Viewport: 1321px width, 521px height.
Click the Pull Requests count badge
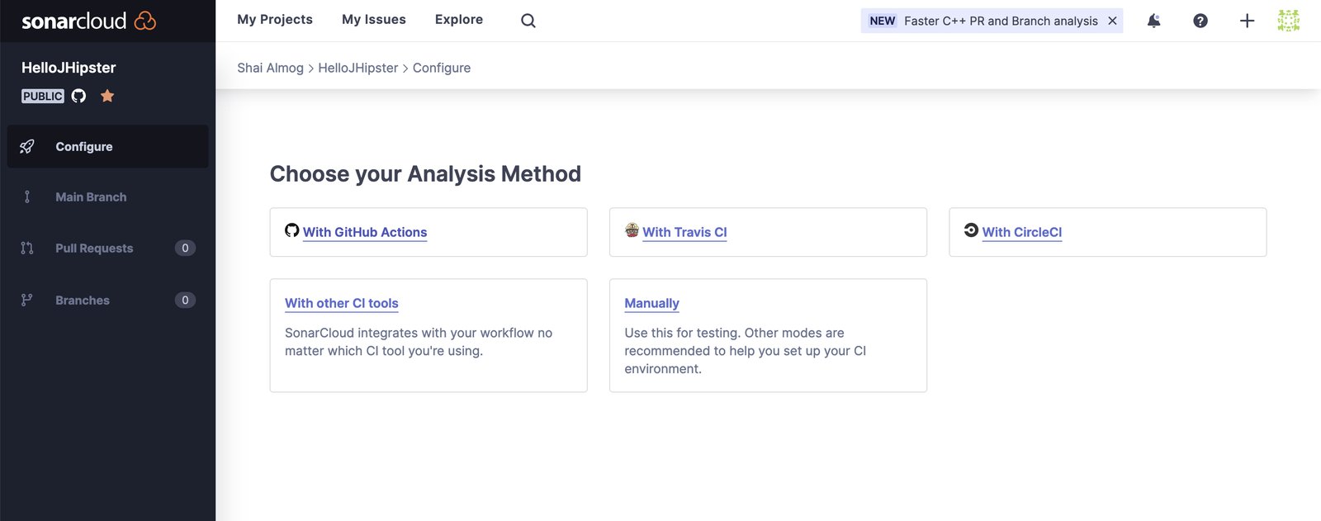pyautogui.click(x=185, y=248)
